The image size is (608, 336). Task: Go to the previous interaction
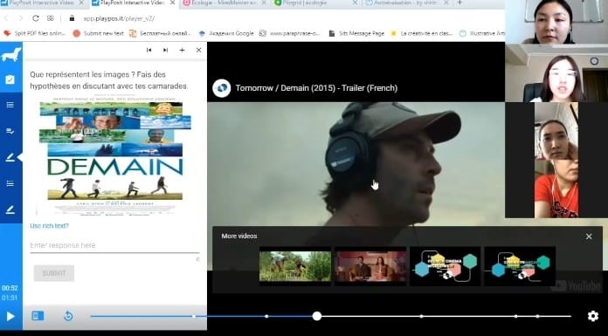pos(149,50)
